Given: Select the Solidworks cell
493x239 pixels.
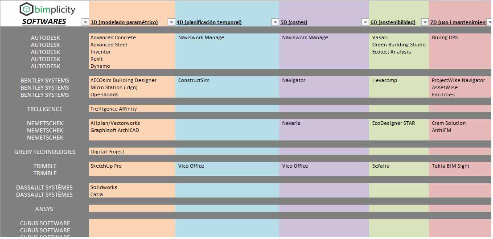Looking at the screenshot, I should point(104,187).
